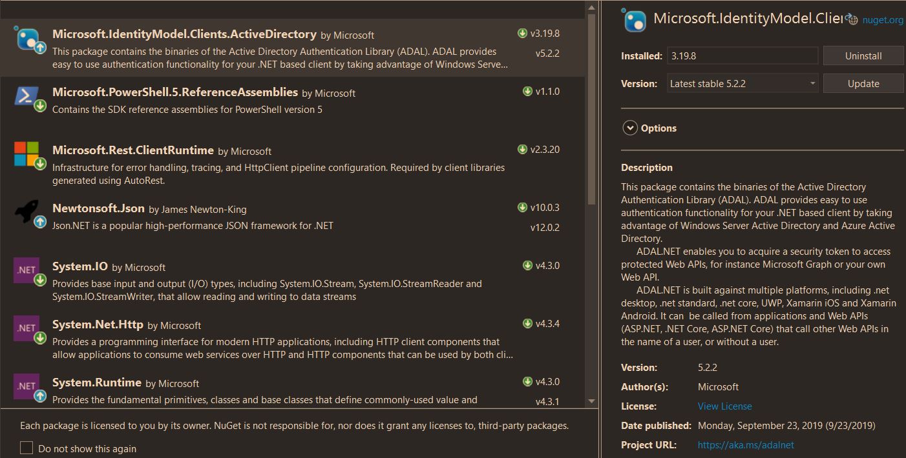906x458 pixels.
Task: Click the System.IO .NET package icon
Action: [29, 272]
